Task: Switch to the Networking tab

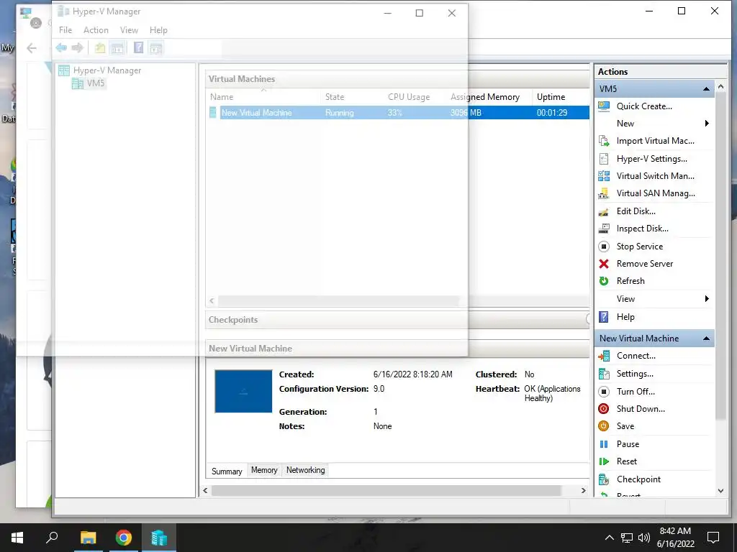Action: click(x=305, y=470)
